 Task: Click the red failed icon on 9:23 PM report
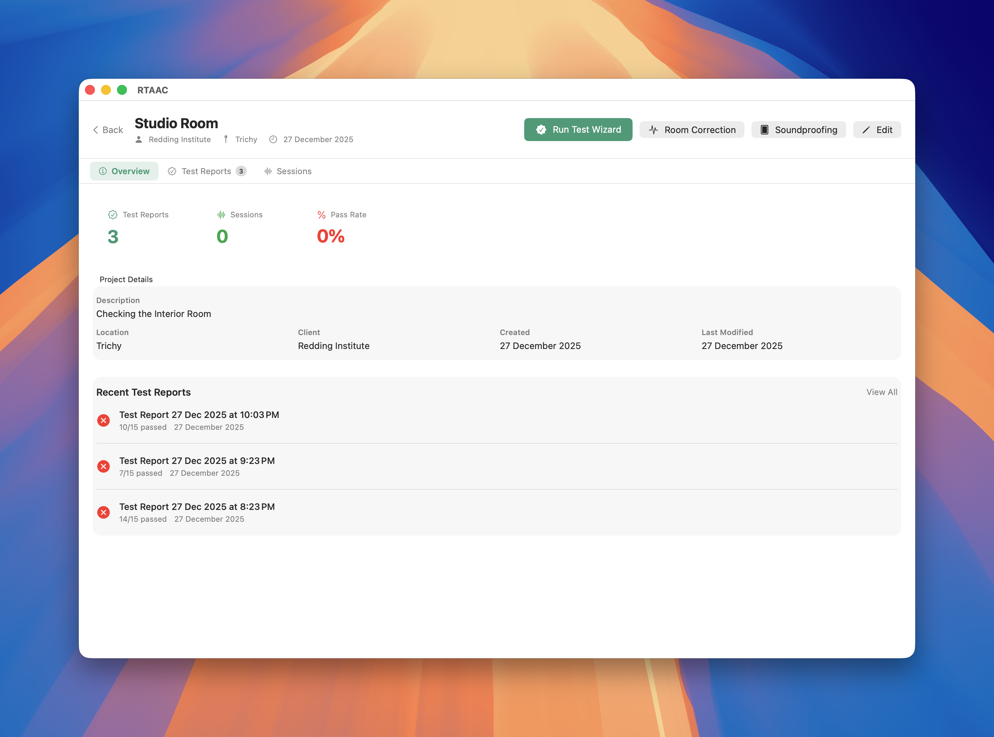[x=104, y=466]
